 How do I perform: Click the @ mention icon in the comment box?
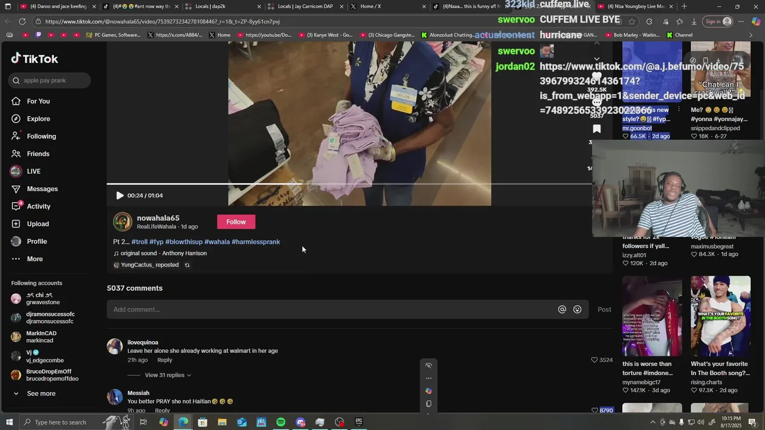point(562,309)
